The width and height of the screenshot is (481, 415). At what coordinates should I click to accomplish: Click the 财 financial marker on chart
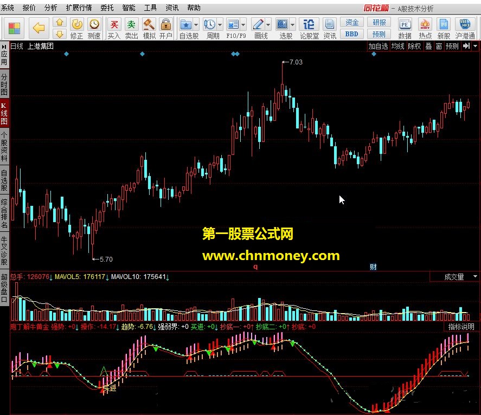coord(373,267)
